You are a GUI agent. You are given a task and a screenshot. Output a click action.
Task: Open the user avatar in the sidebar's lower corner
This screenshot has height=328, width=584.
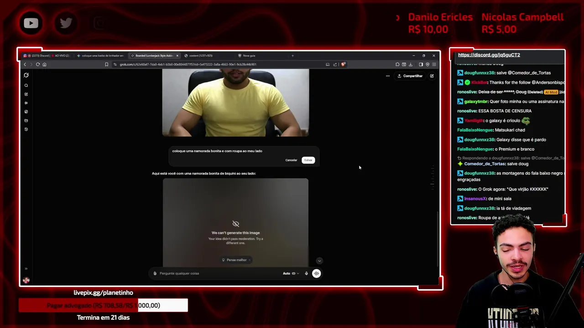(x=26, y=280)
